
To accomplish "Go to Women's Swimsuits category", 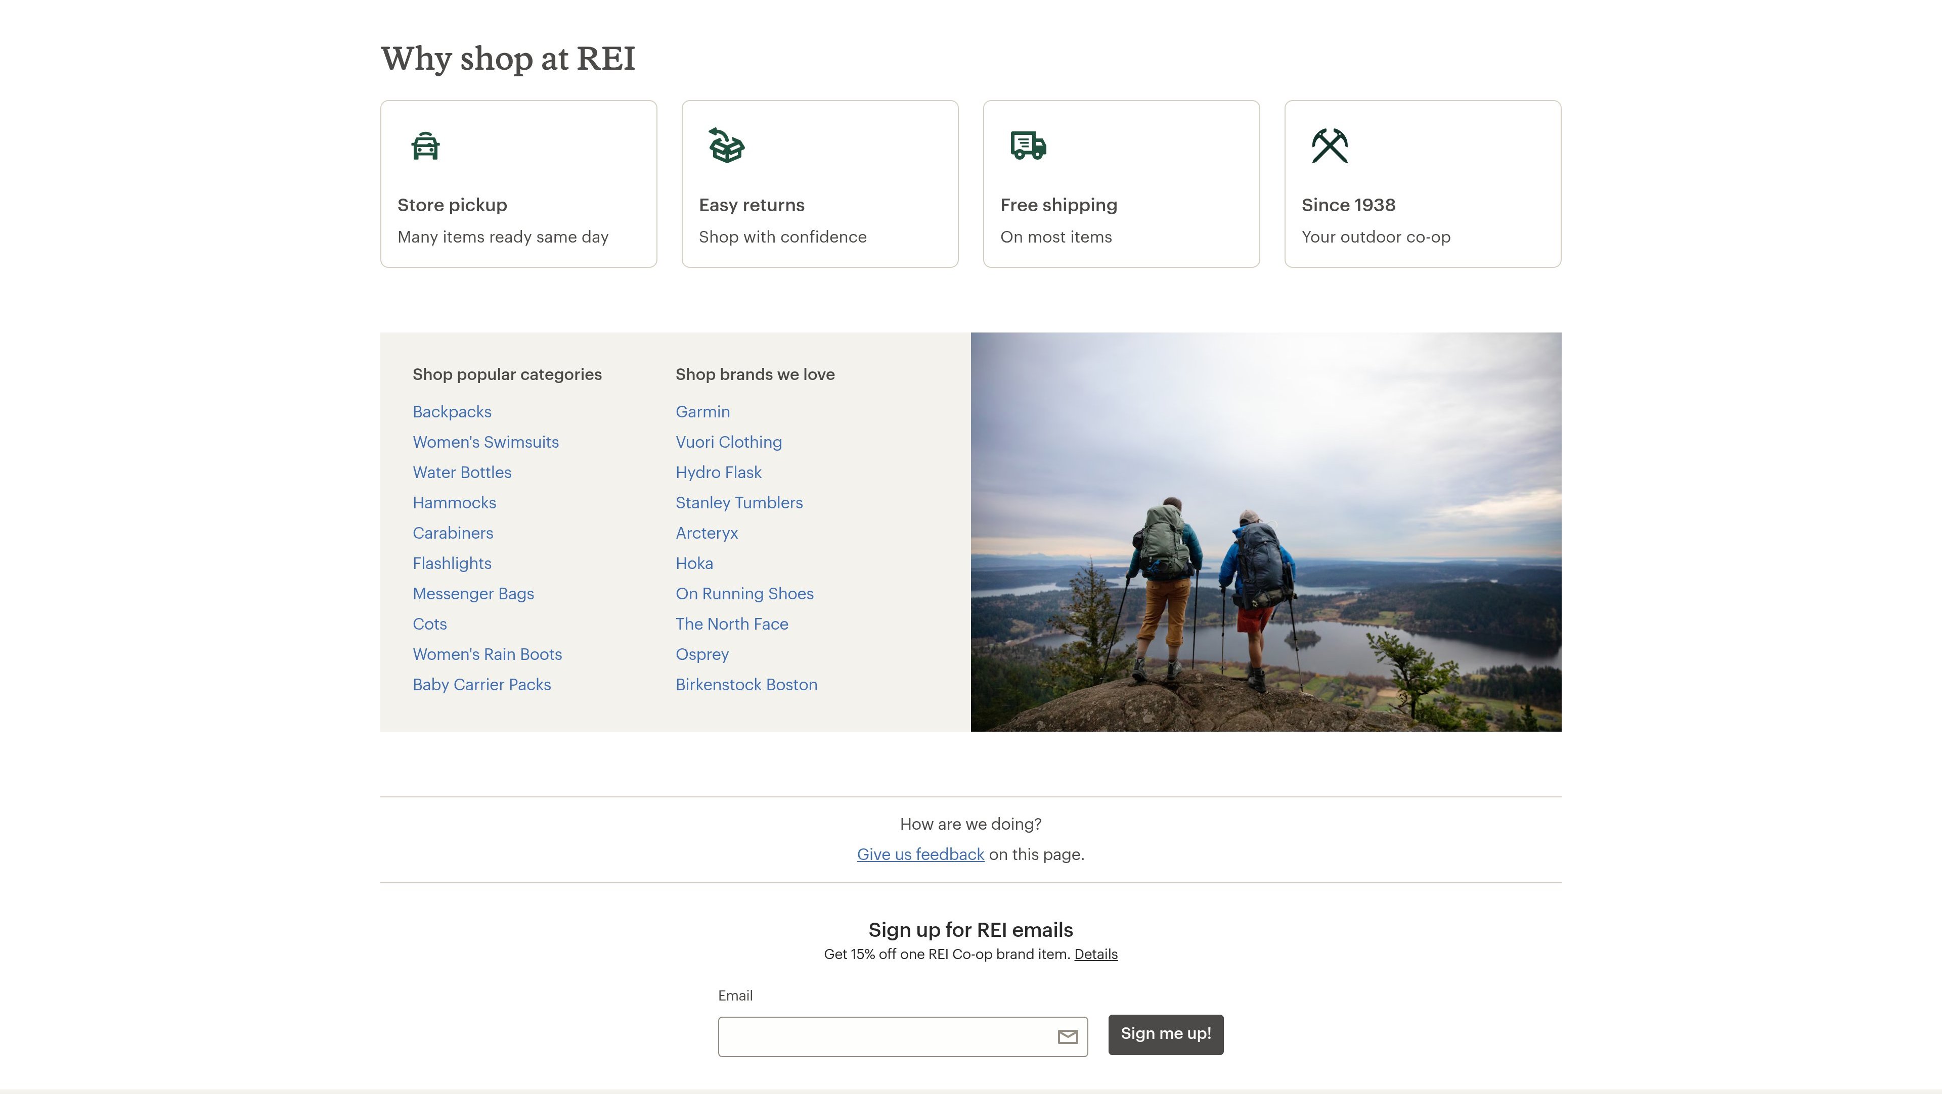I will point(485,442).
